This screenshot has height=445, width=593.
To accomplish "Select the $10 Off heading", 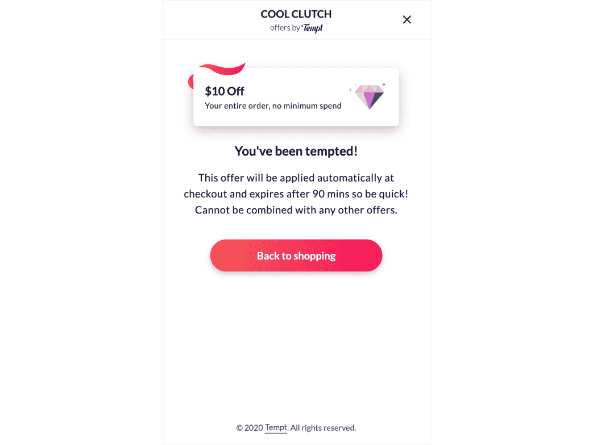I will [x=225, y=91].
